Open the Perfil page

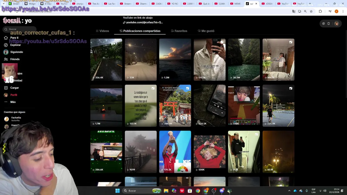click(x=14, y=95)
